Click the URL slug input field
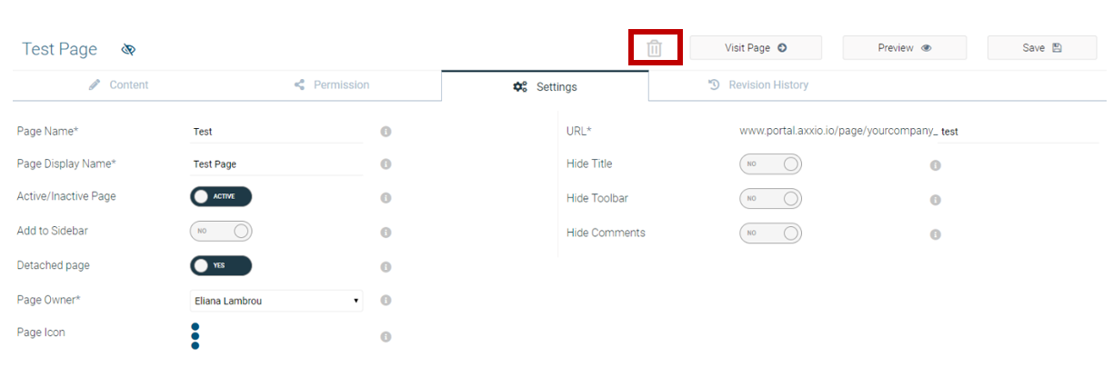The image size is (1113, 367). (1018, 132)
